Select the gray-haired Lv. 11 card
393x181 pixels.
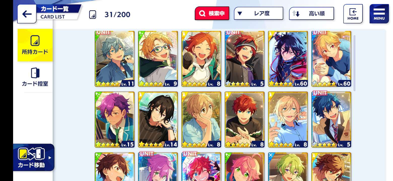115,59
